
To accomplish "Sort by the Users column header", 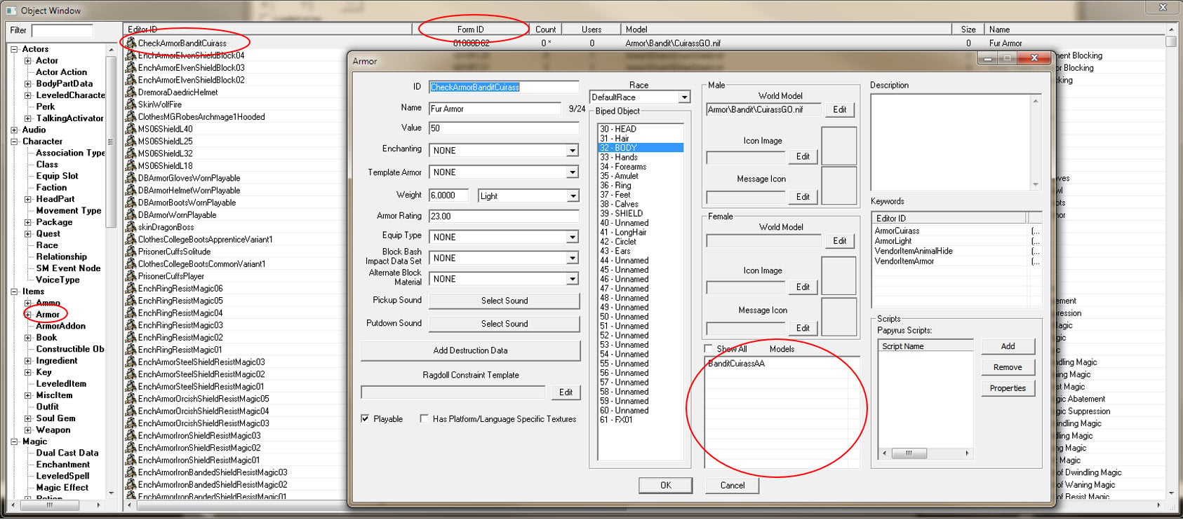I will coord(591,29).
